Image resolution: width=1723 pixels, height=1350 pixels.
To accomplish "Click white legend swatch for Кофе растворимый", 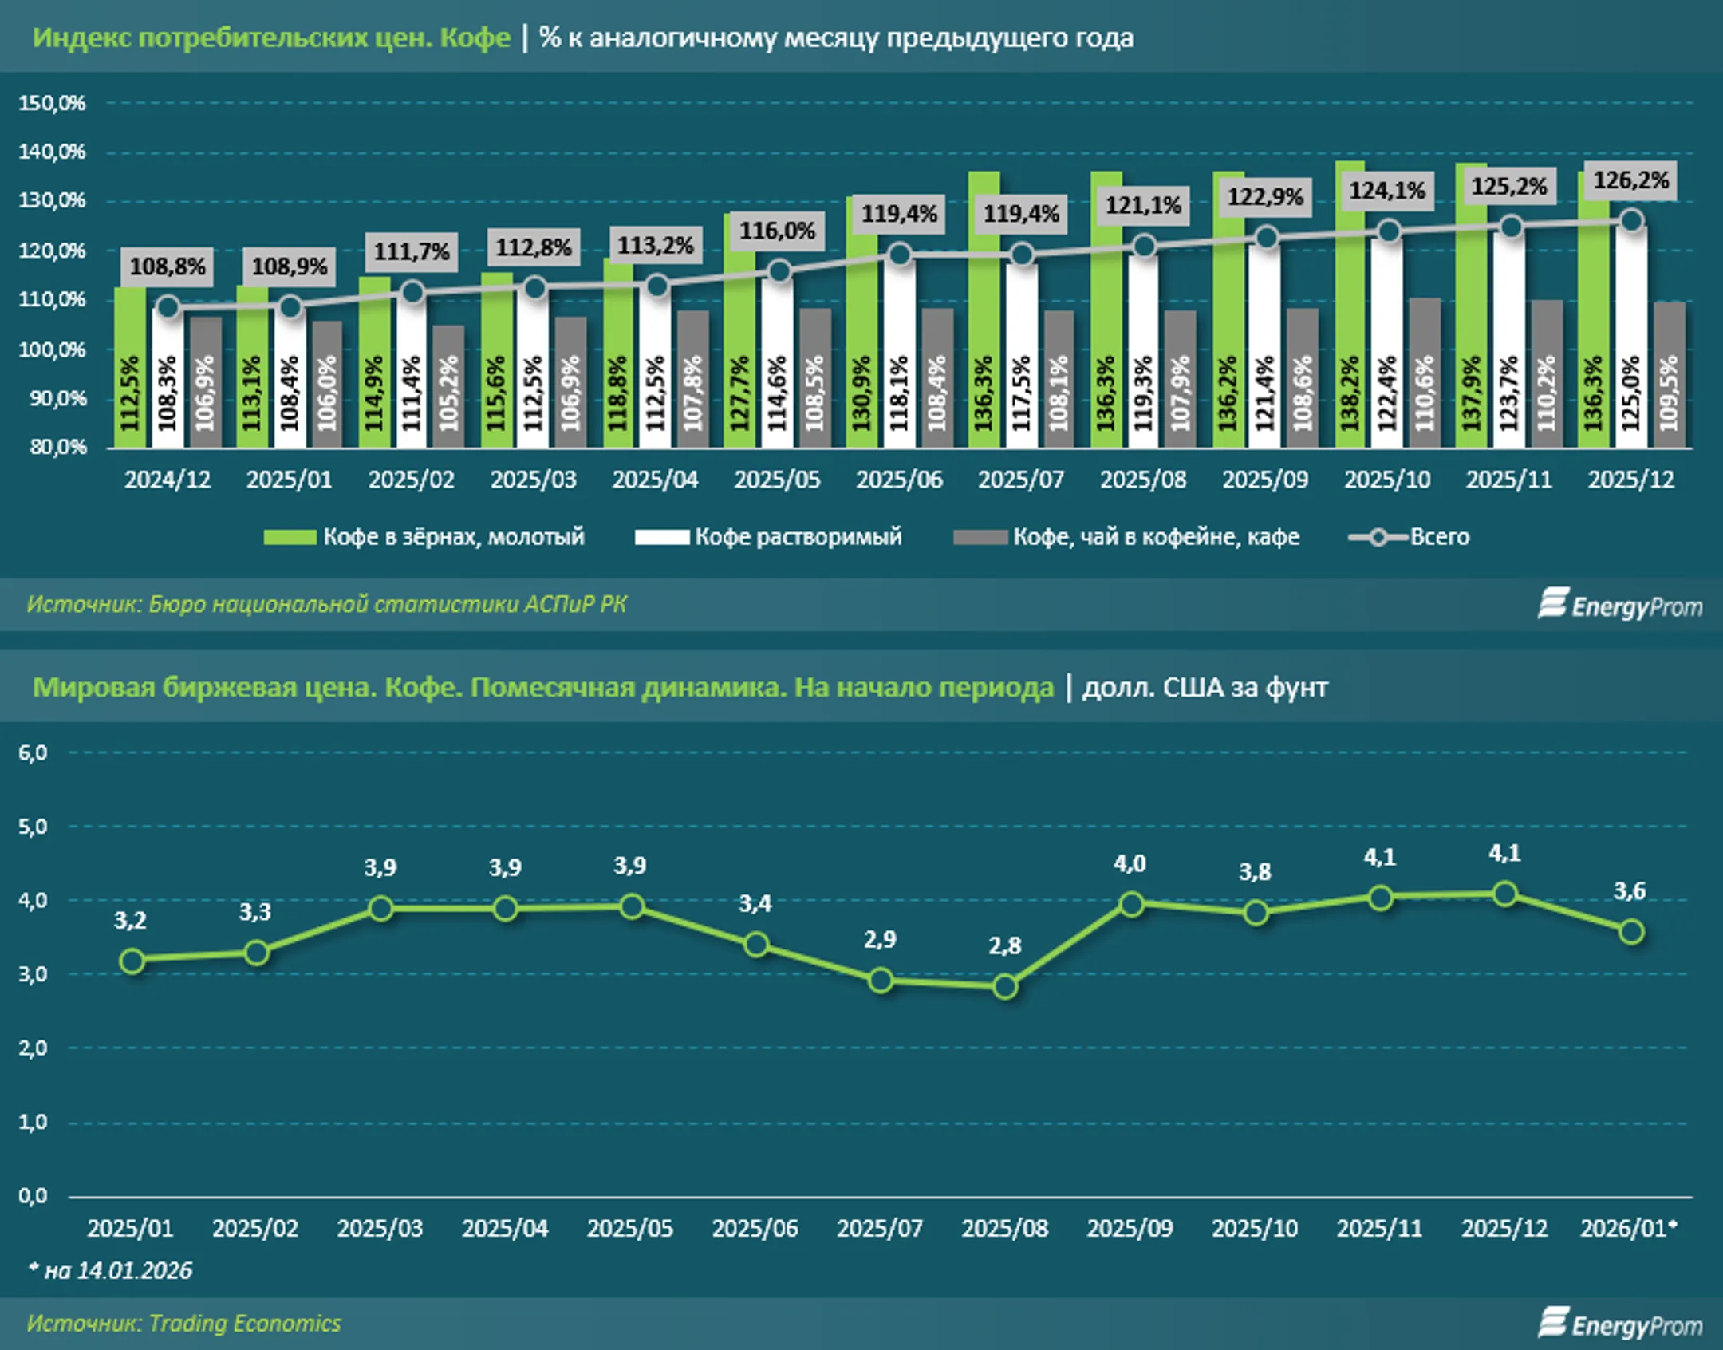I will [x=661, y=537].
